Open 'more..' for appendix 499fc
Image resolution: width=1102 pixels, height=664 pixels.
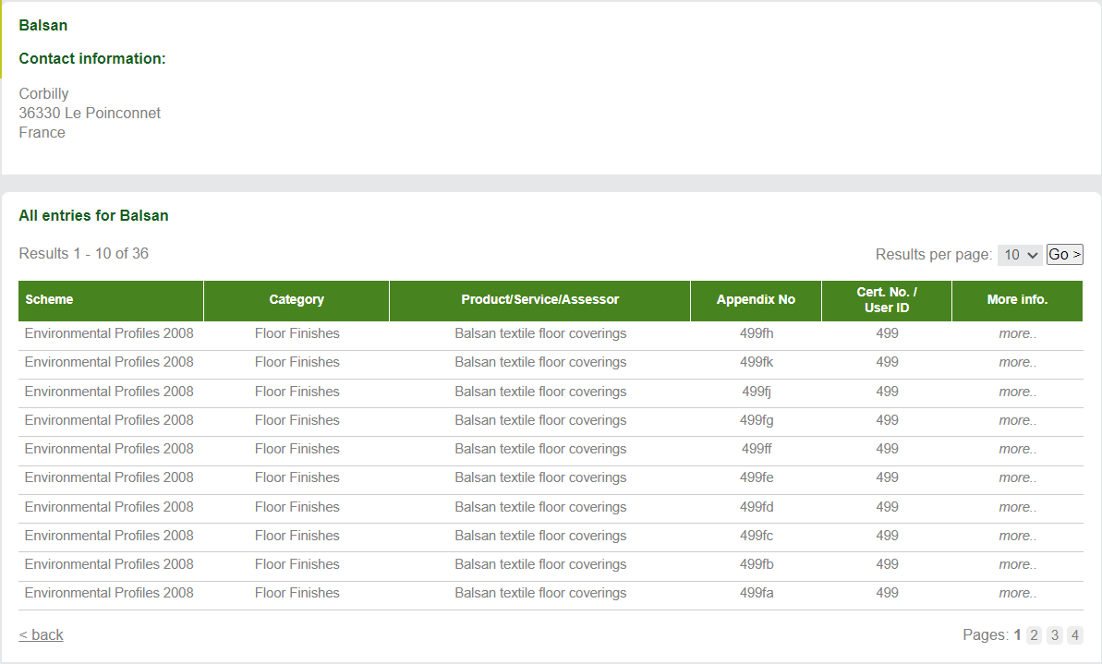pyautogui.click(x=1017, y=537)
